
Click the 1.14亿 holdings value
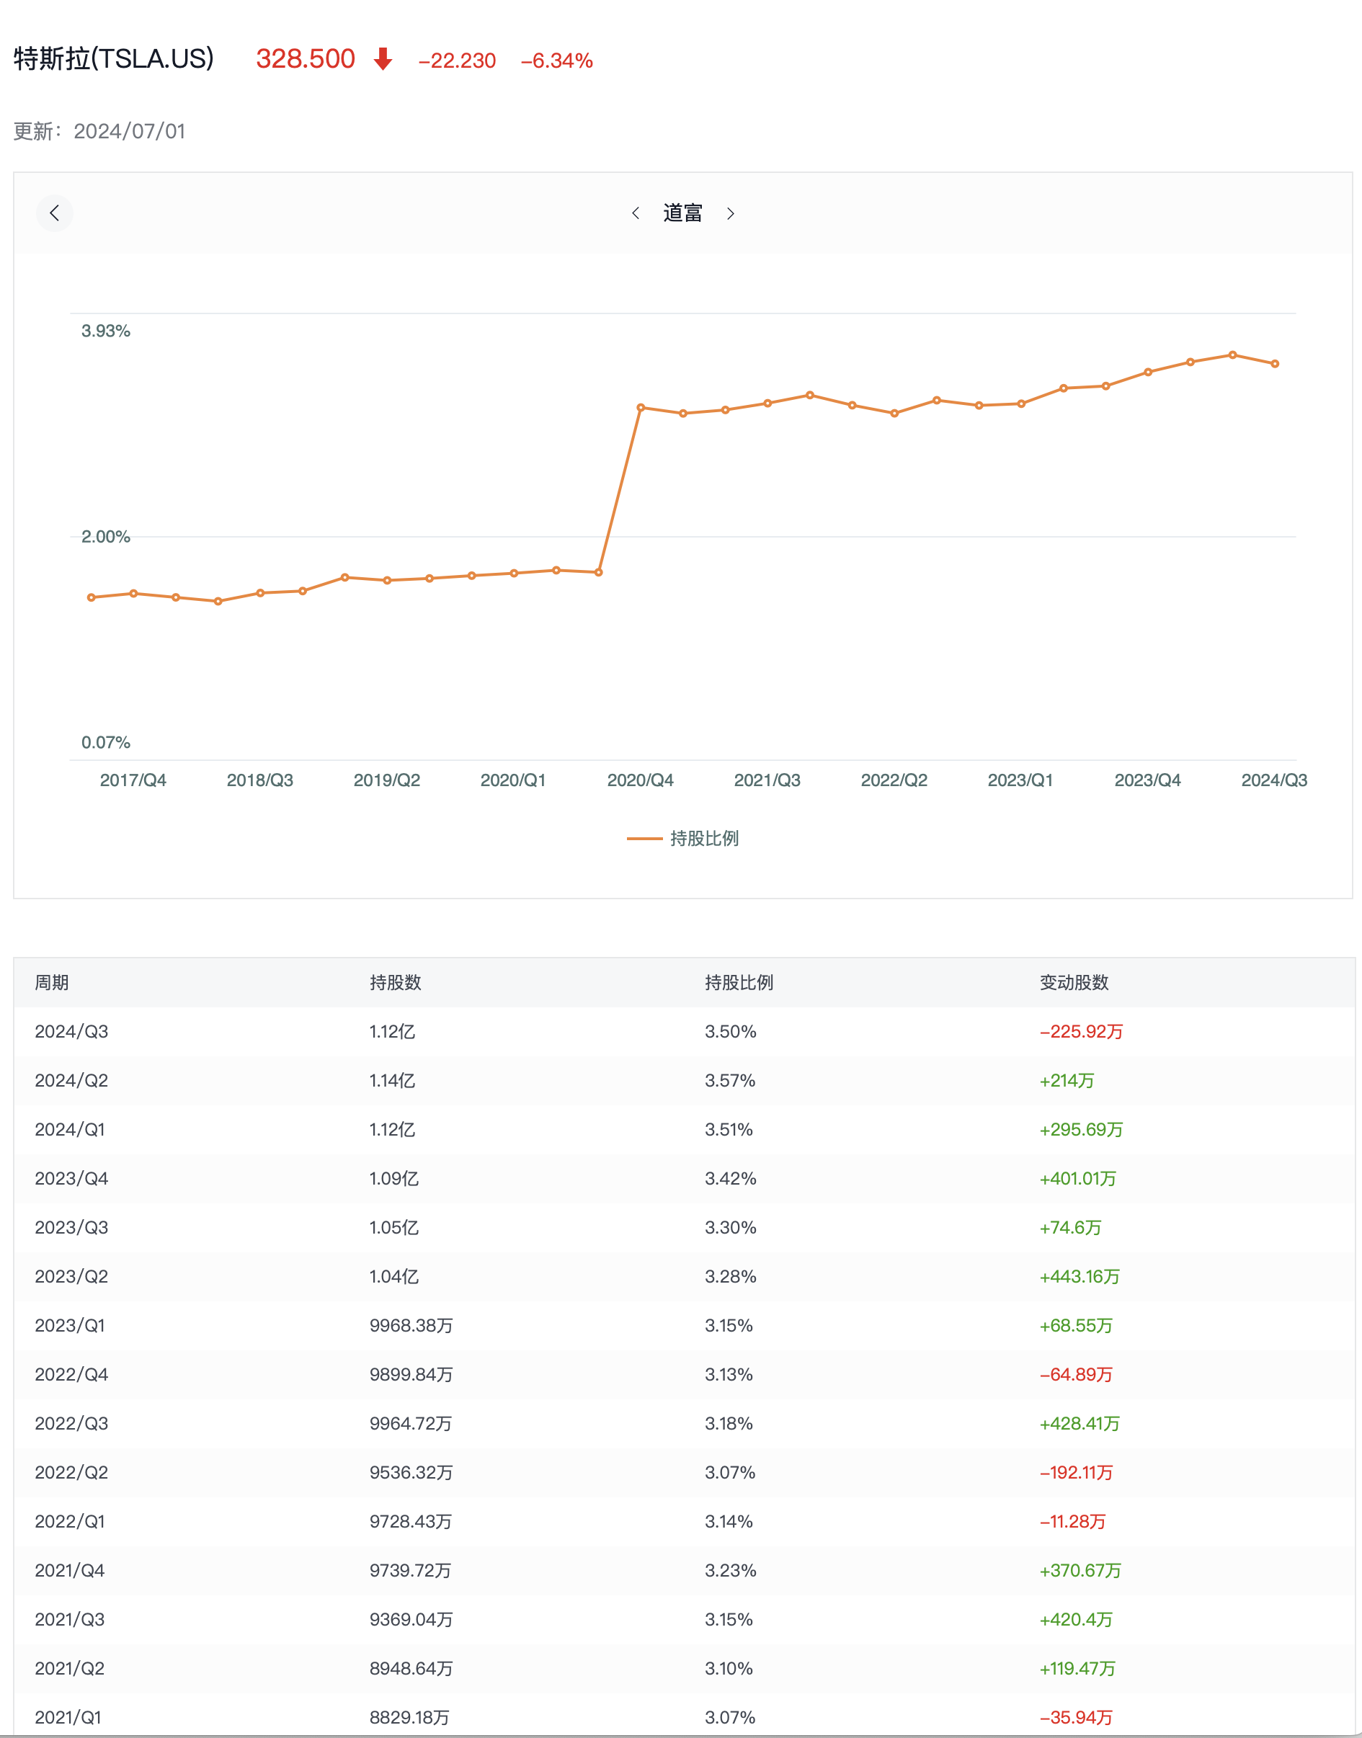tap(392, 1080)
